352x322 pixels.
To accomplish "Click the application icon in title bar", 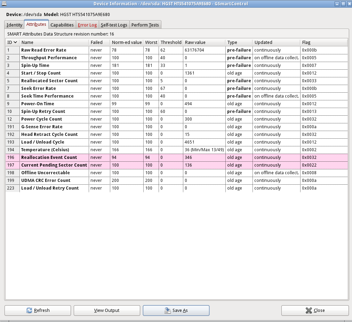I will (x=4, y=3).
